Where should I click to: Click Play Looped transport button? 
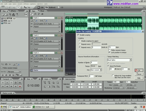[x=16, y=83]
